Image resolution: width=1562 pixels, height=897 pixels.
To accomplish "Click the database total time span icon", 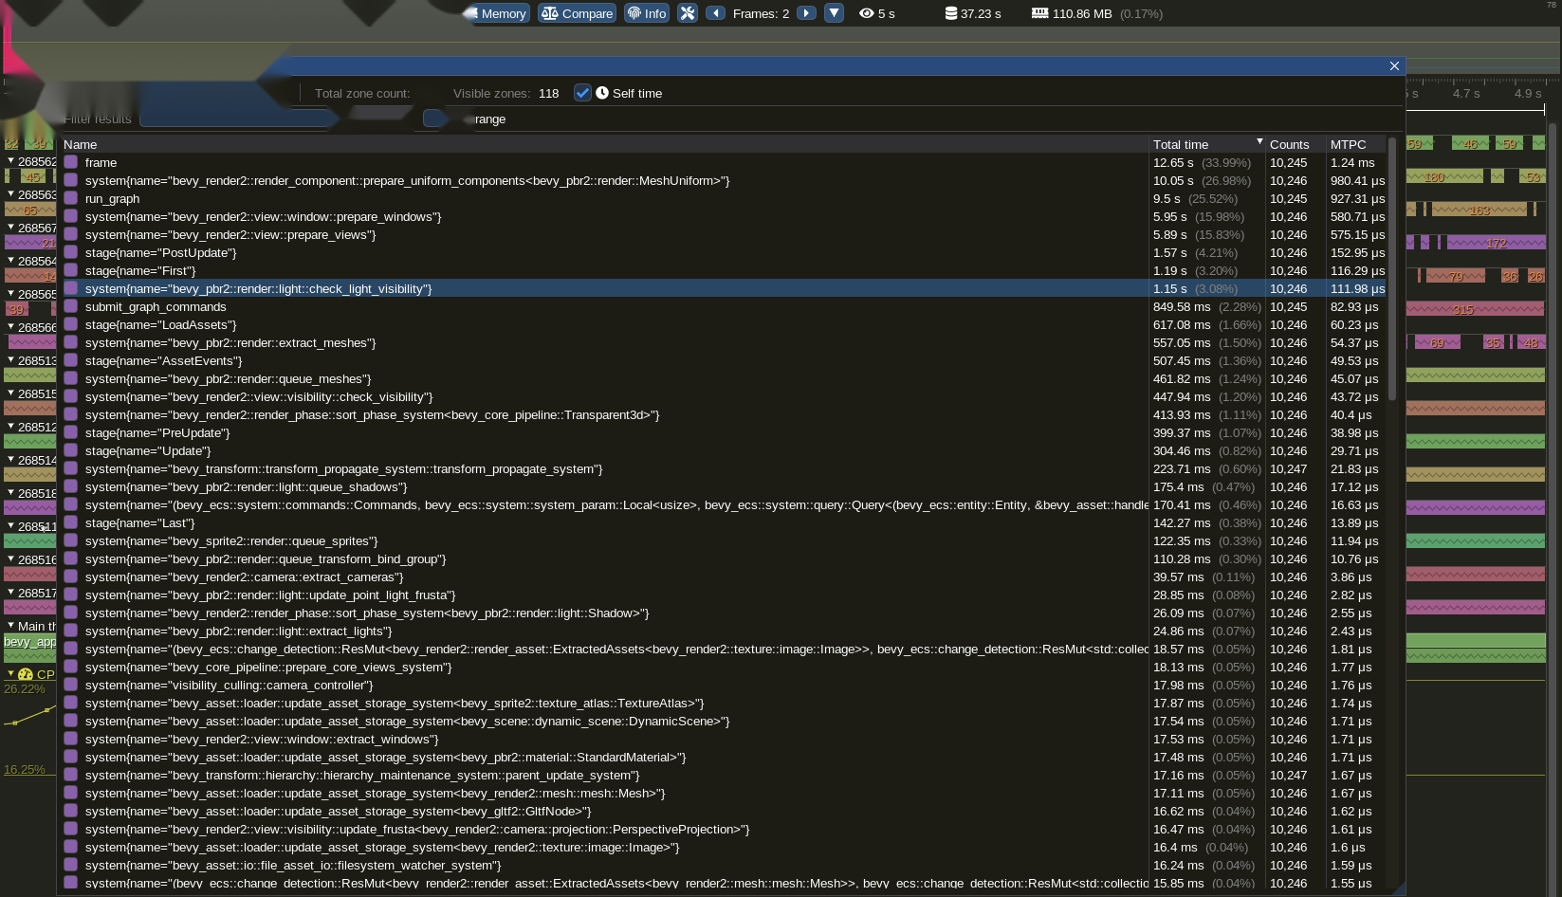I will (950, 13).
